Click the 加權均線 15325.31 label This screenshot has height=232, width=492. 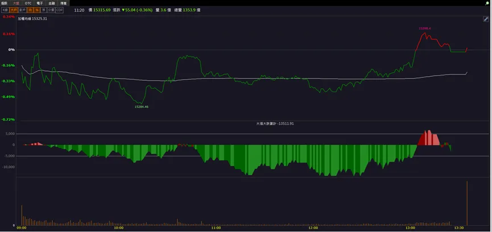[32, 19]
